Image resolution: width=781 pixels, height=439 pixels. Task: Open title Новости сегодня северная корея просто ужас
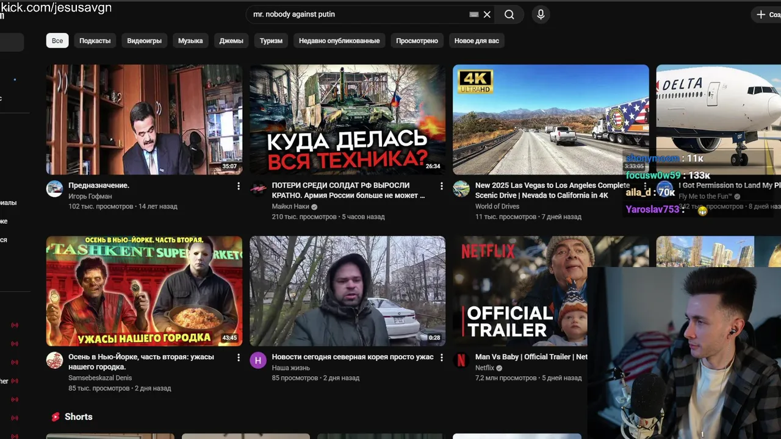353,357
